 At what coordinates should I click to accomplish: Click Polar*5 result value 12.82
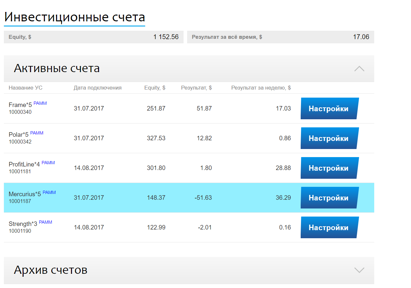pyautogui.click(x=204, y=138)
